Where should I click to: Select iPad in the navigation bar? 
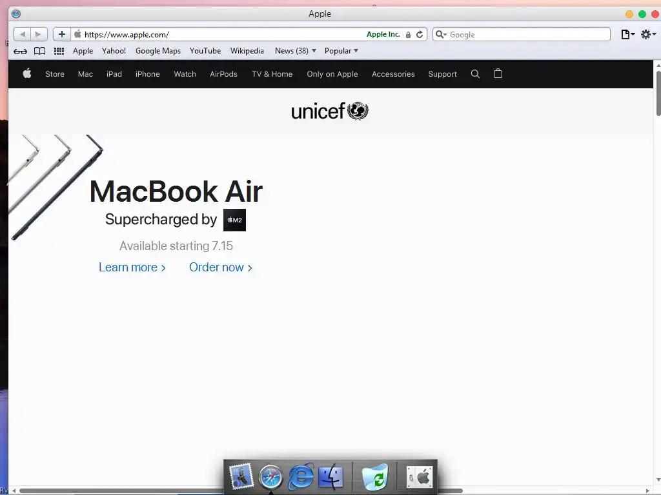pyautogui.click(x=114, y=74)
